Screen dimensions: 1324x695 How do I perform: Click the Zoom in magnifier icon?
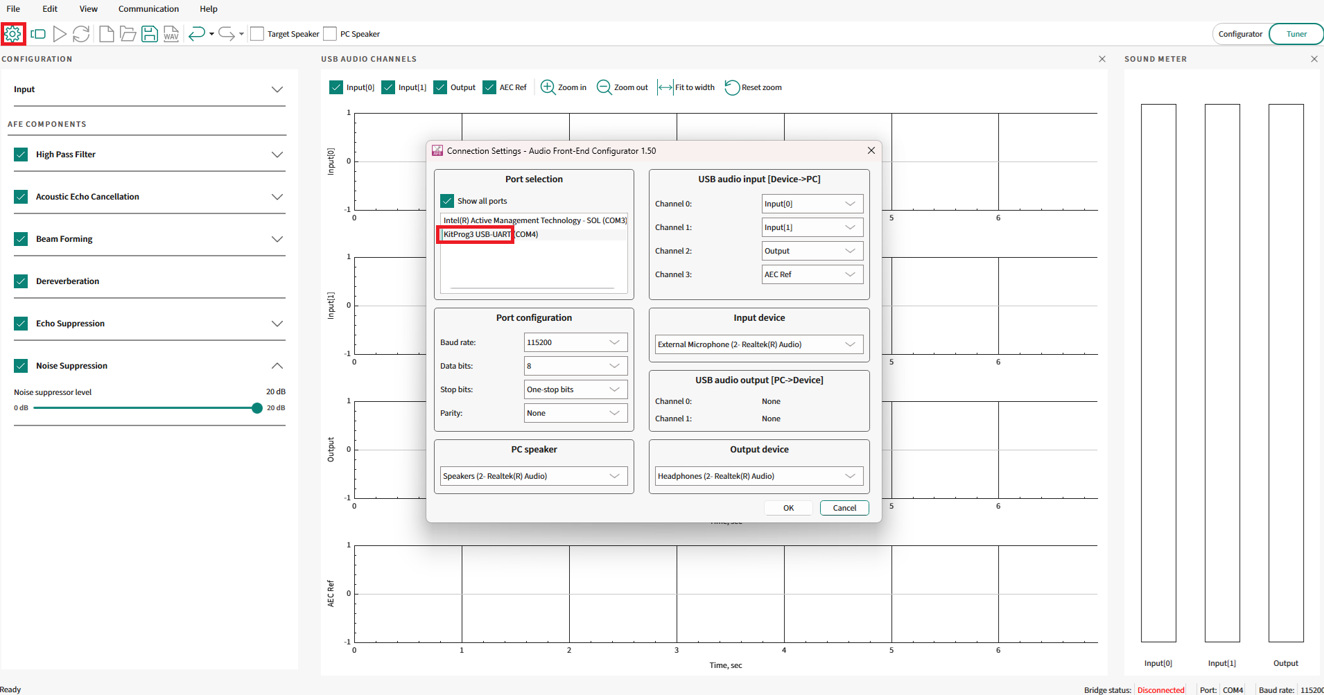(x=548, y=87)
